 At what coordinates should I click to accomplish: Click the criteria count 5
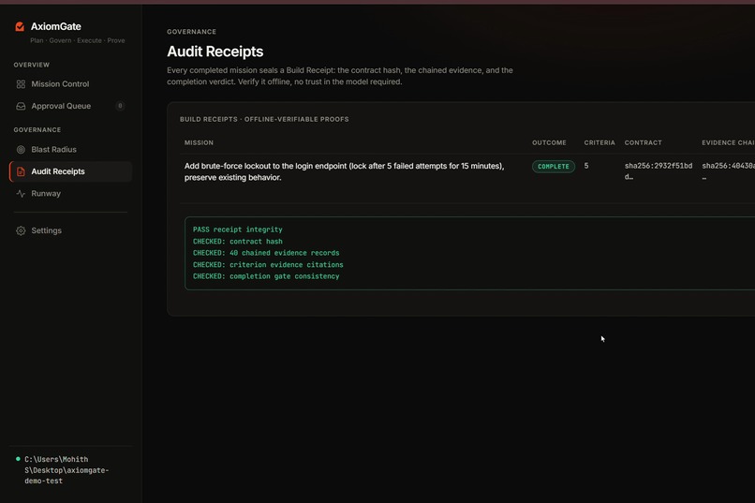tap(586, 166)
